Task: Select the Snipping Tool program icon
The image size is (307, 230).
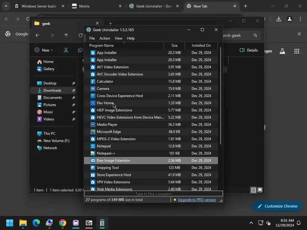Action: pos(93,168)
